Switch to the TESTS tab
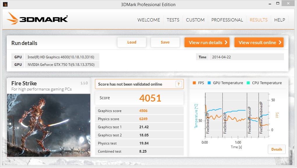Screen dimensions: 297x168 pyautogui.click(x=173, y=20)
